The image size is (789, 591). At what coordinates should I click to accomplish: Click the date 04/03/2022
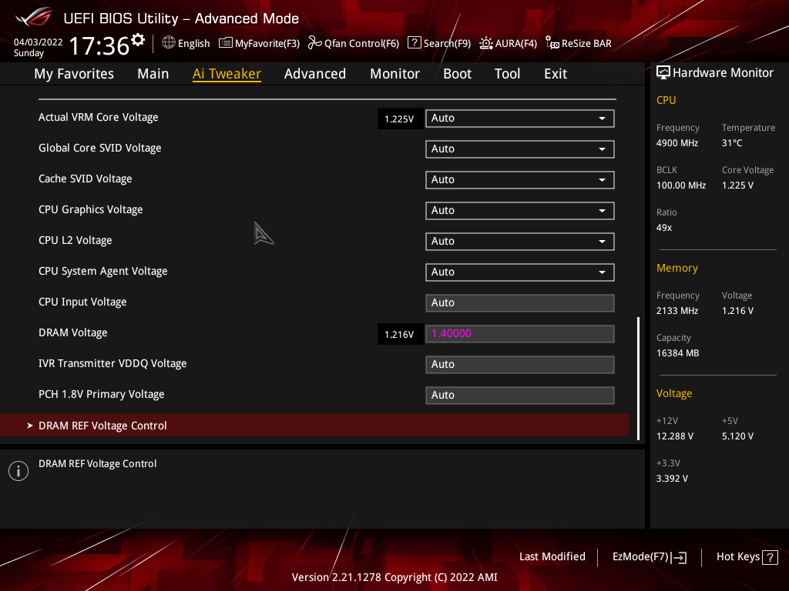tap(39, 42)
